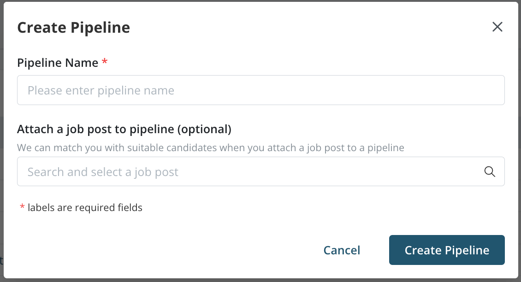Focus the job post search field
Image resolution: width=521 pixels, height=282 pixels.
249,172
